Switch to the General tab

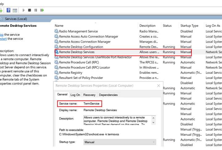[62, 94]
